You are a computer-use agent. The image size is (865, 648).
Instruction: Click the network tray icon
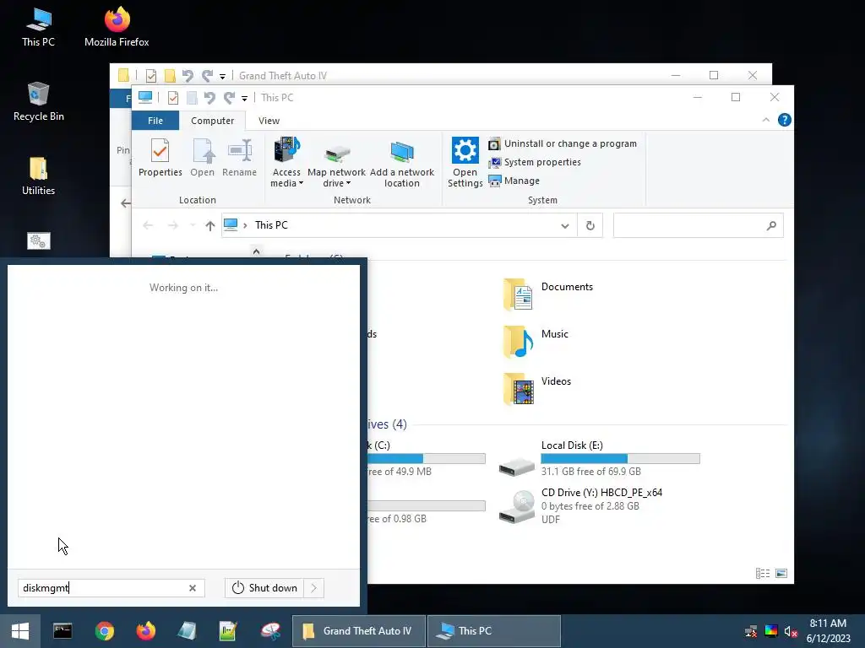tap(751, 631)
